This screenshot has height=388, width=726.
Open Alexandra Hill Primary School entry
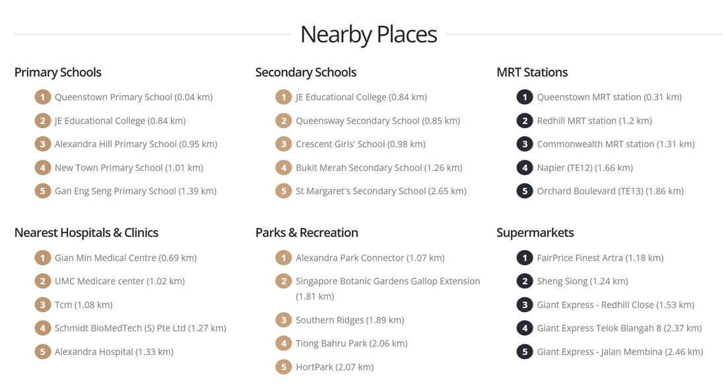point(136,144)
